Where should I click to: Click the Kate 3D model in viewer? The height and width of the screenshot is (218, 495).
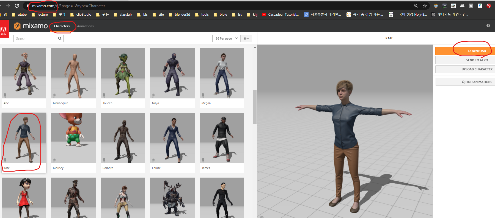coord(353,146)
